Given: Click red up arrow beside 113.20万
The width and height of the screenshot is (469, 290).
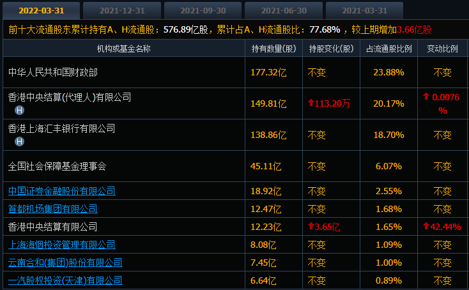Looking at the screenshot, I should pyautogui.click(x=311, y=103).
